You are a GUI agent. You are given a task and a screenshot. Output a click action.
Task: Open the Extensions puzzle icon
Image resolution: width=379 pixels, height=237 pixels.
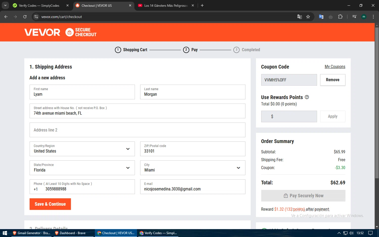(x=340, y=17)
